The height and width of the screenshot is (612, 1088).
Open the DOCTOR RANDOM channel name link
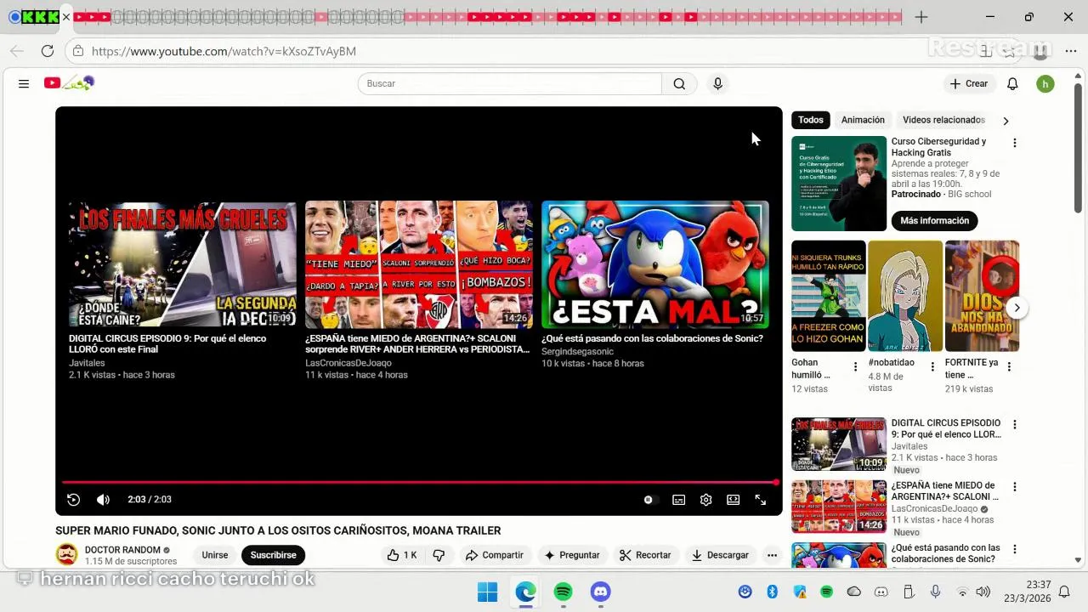tap(122, 550)
